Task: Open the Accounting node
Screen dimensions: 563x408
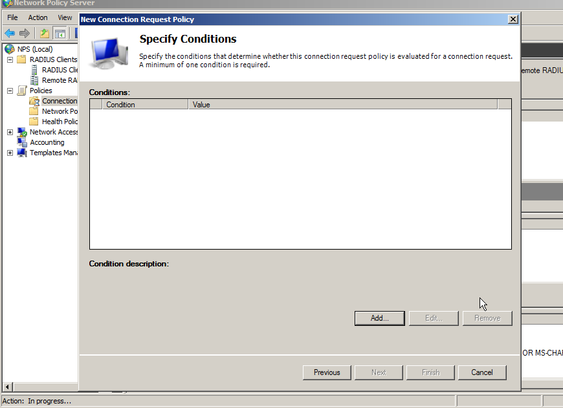Action: [x=45, y=142]
